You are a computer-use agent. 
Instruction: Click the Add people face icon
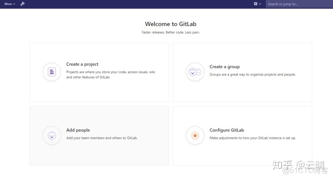(52, 136)
